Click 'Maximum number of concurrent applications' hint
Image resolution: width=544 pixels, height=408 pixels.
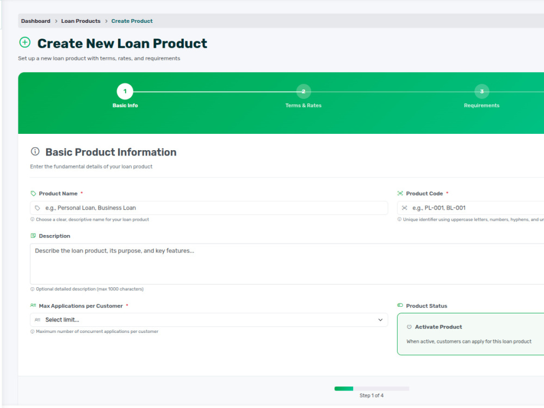point(97,332)
